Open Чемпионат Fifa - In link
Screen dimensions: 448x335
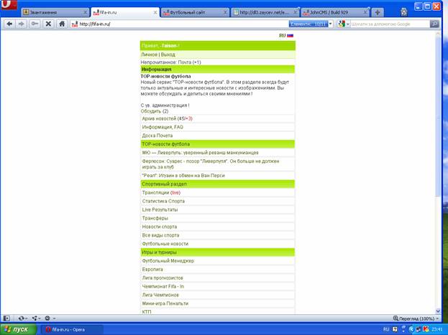pos(163,286)
